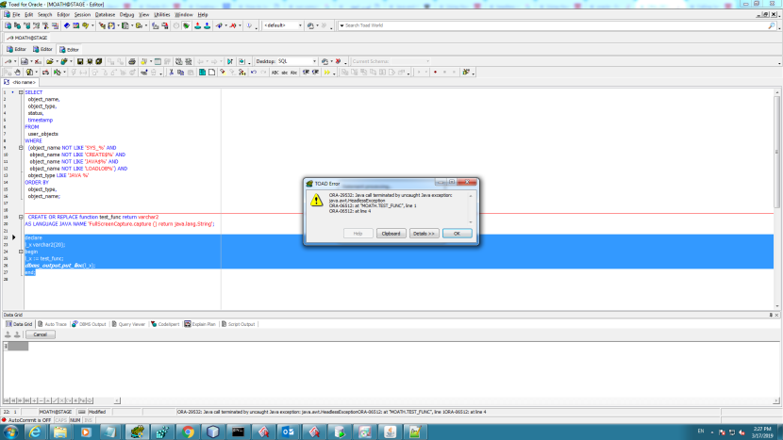Open the Desktop: SQL dropdown

pyautogui.click(x=312, y=61)
